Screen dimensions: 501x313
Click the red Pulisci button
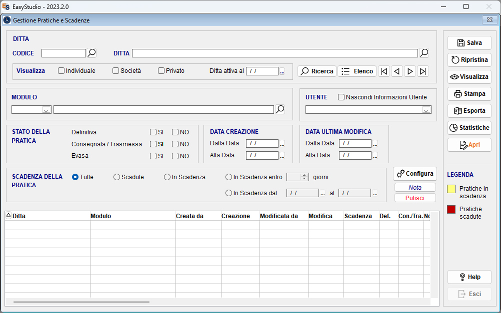[415, 198]
